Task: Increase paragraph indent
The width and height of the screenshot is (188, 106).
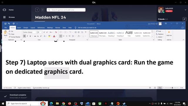Action: (79, 32)
